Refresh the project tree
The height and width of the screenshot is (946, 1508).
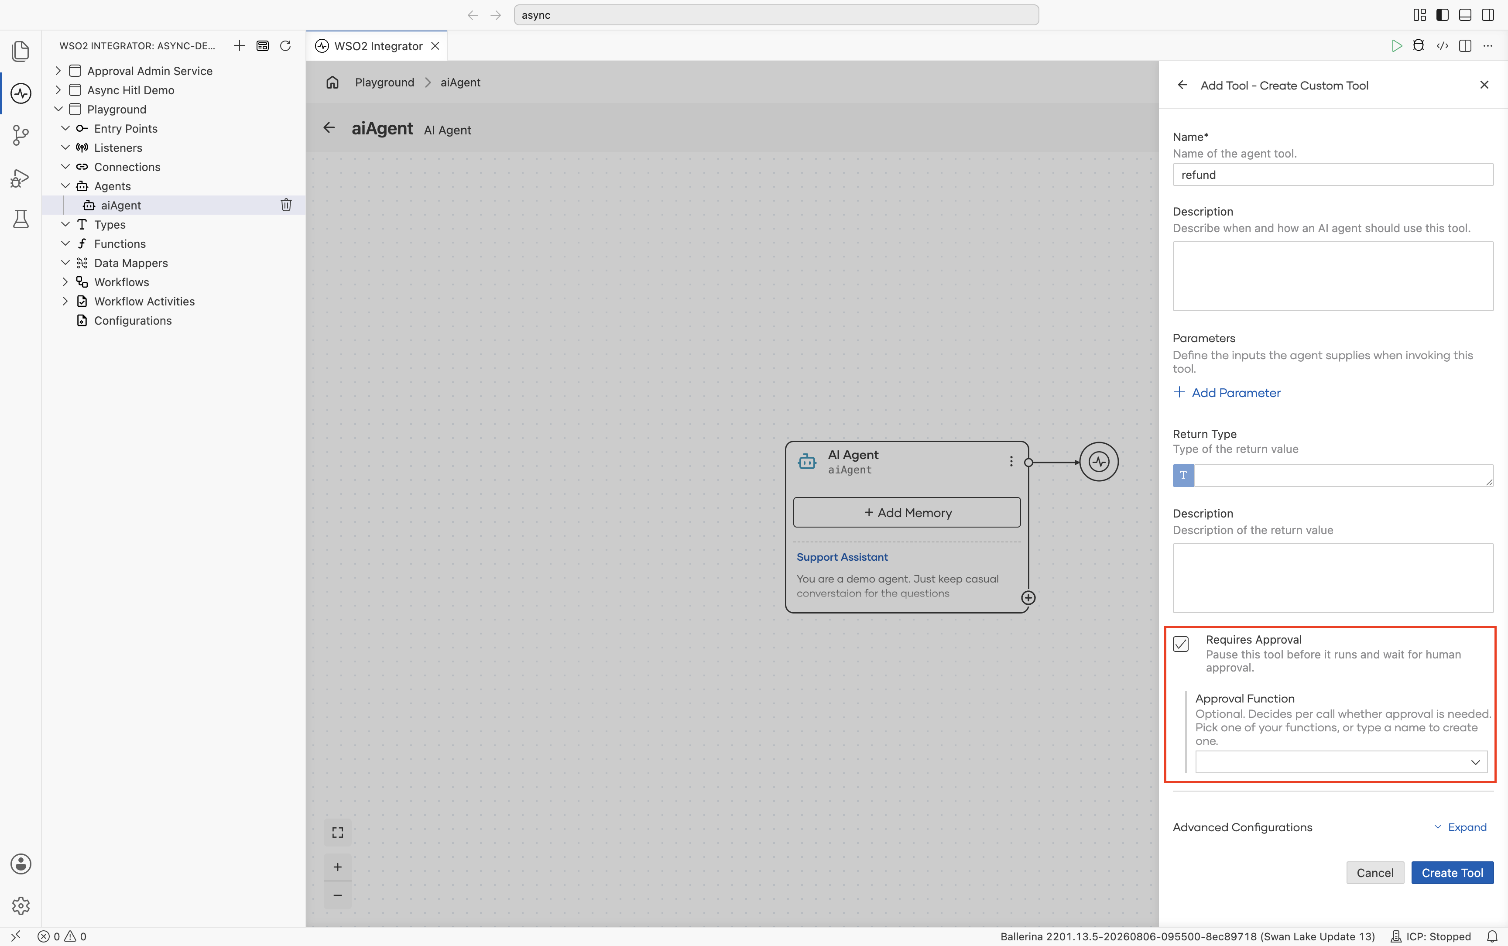point(285,46)
